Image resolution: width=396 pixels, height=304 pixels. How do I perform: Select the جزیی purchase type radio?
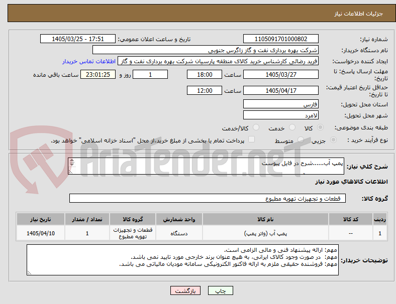(333, 139)
